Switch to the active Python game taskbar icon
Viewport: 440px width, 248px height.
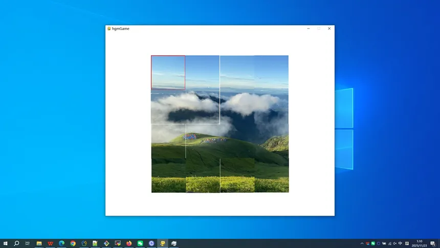(163, 243)
